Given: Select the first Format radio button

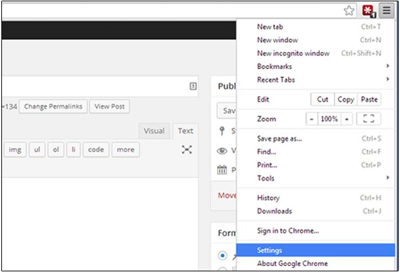Looking at the screenshot, I should pyautogui.click(x=223, y=255).
